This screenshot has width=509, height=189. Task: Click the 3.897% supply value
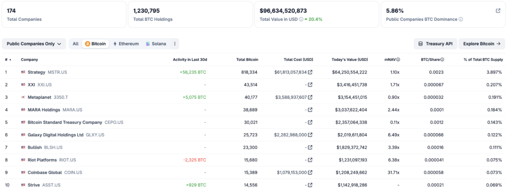pyautogui.click(x=495, y=72)
